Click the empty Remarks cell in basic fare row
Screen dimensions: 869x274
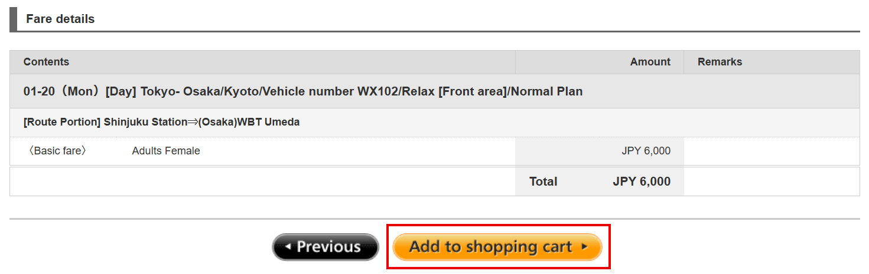point(771,151)
